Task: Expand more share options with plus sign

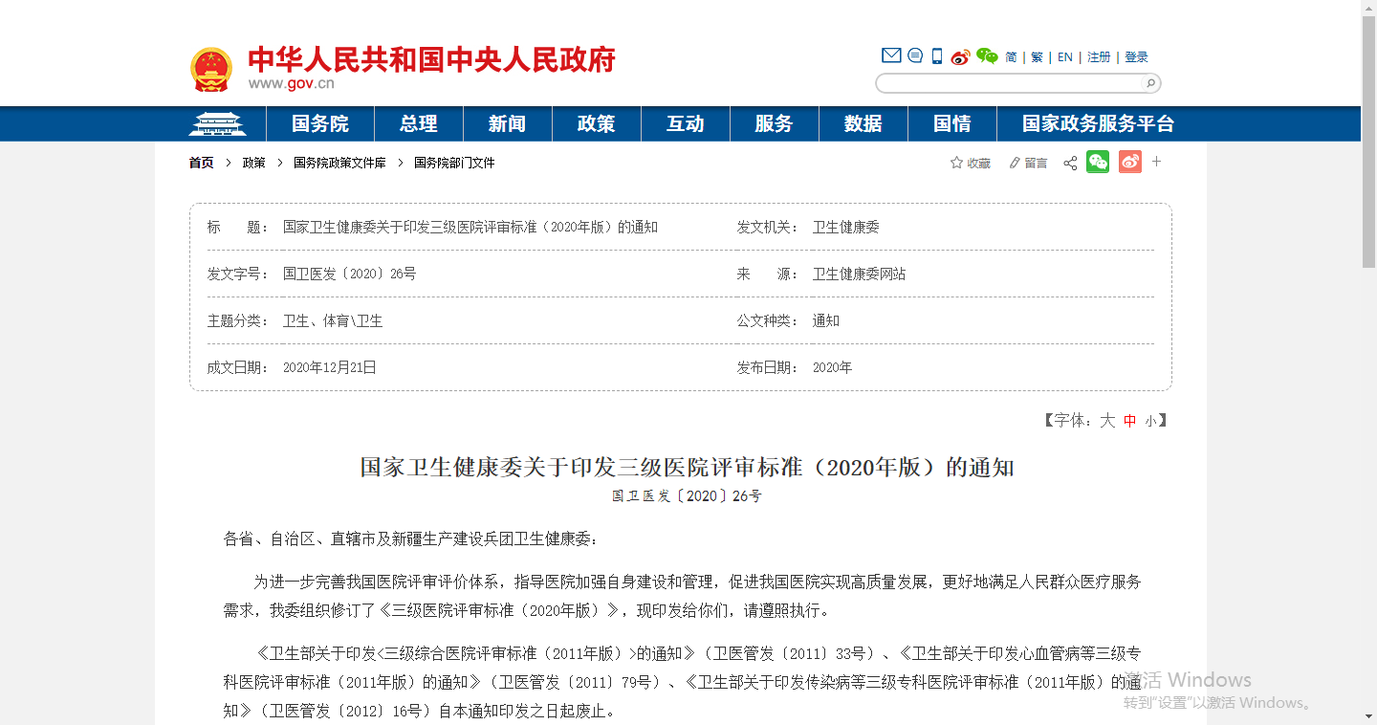Action: coord(1156,162)
